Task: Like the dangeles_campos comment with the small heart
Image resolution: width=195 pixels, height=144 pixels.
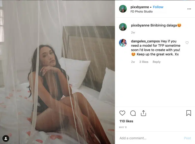Action: (x=187, y=43)
